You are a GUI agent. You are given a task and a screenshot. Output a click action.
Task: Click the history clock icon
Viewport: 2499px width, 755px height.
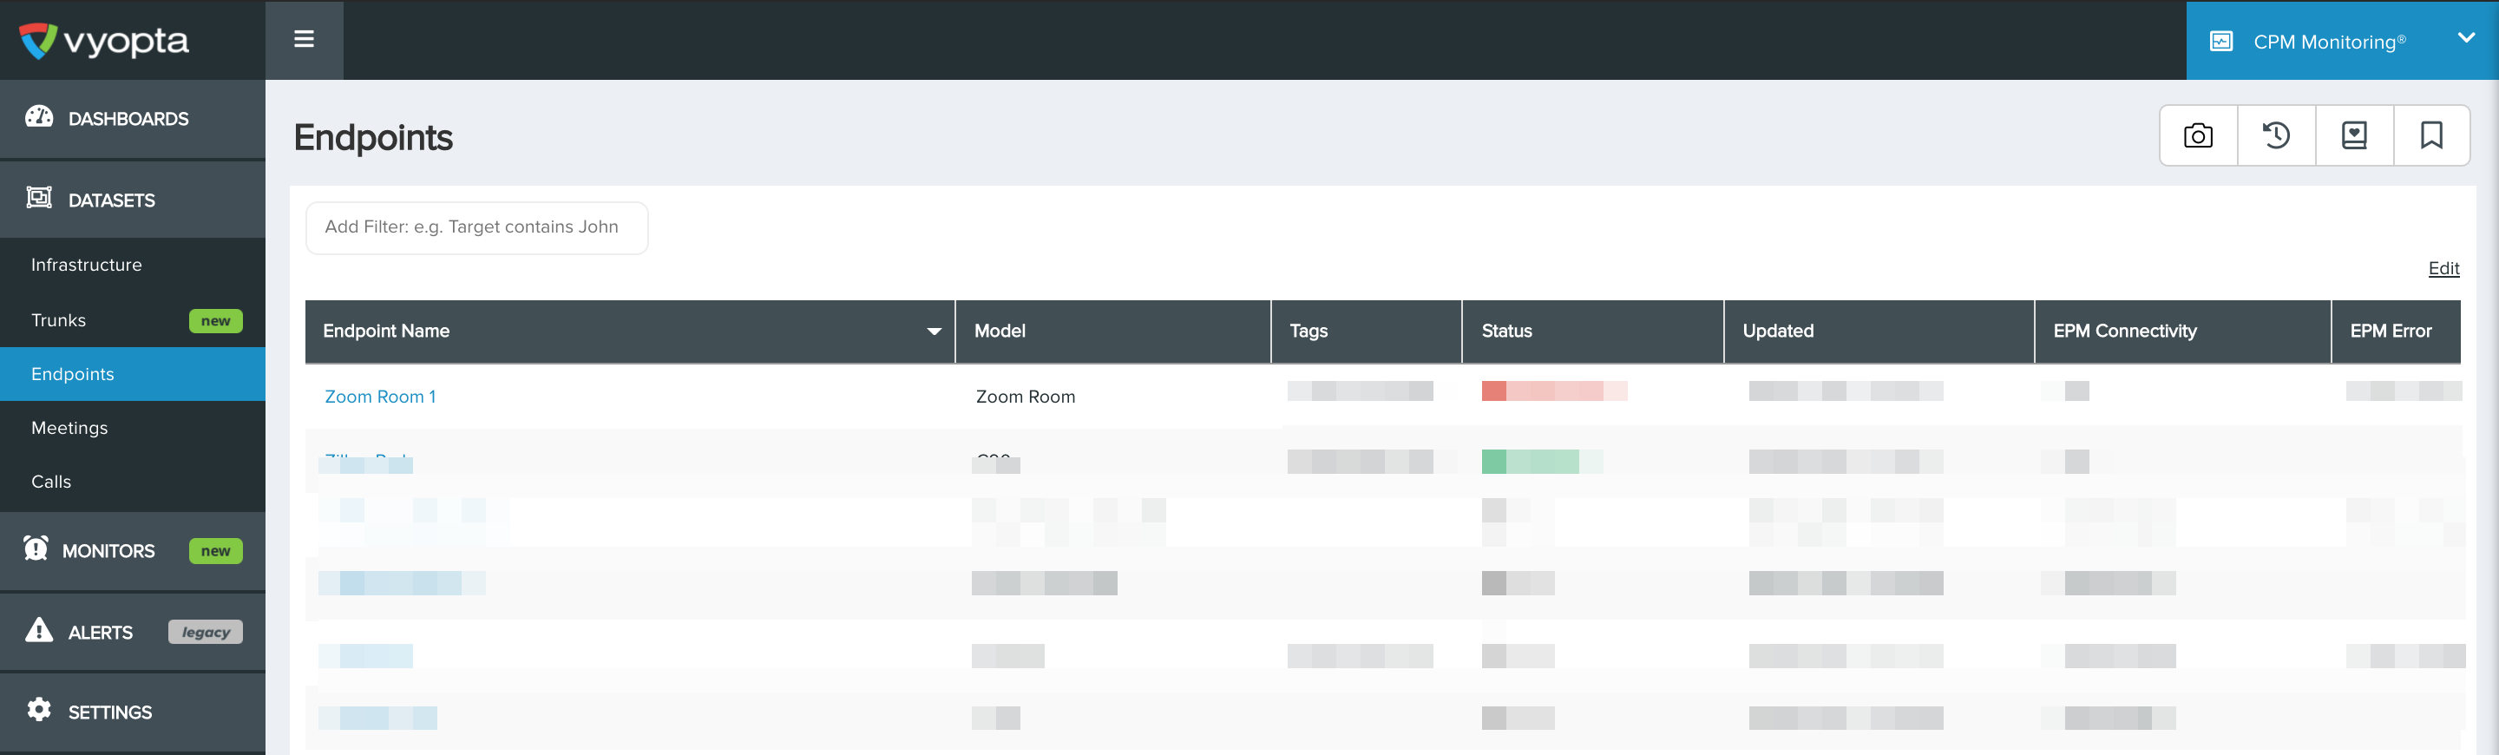coord(2276,136)
